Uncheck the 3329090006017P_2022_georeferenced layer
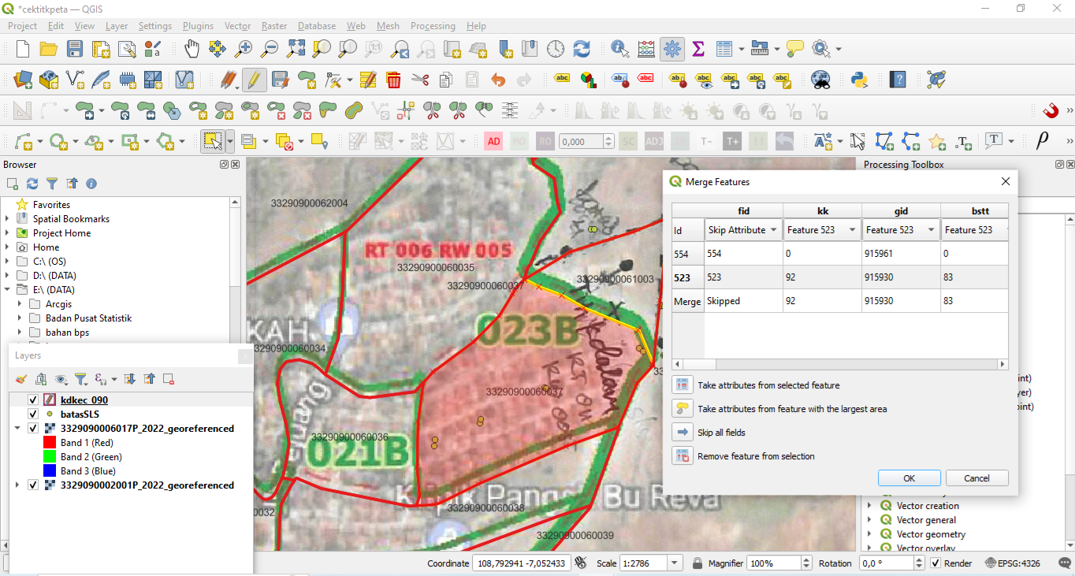Viewport: 1075px width, 576px height. click(33, 429)
